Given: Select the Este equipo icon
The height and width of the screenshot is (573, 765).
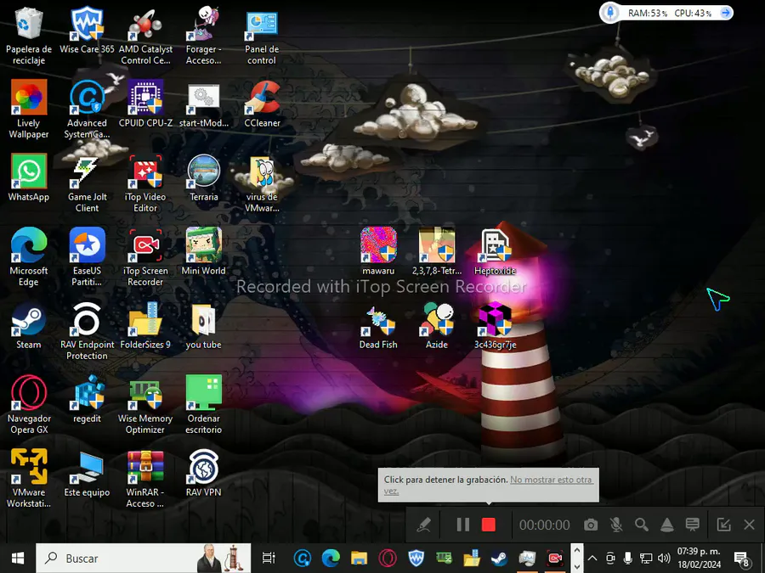Looking at the screenshot, I should pos(87,473).
